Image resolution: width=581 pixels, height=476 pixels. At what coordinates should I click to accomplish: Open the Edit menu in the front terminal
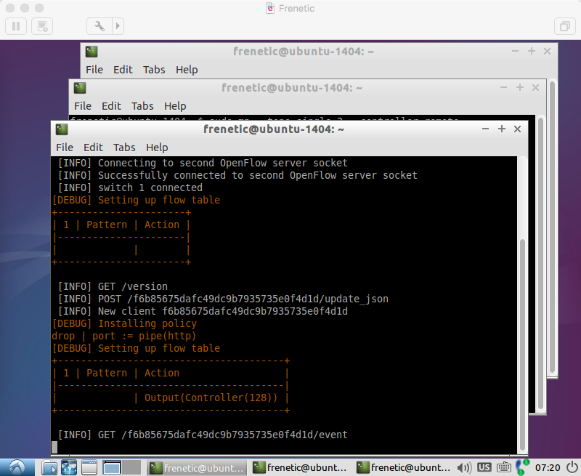pos(93,148)
